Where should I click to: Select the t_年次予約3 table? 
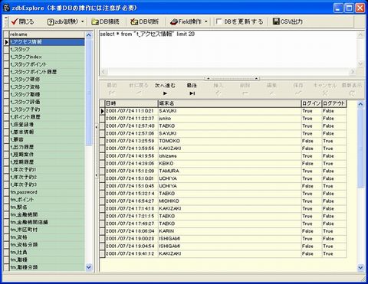(47, 184)
